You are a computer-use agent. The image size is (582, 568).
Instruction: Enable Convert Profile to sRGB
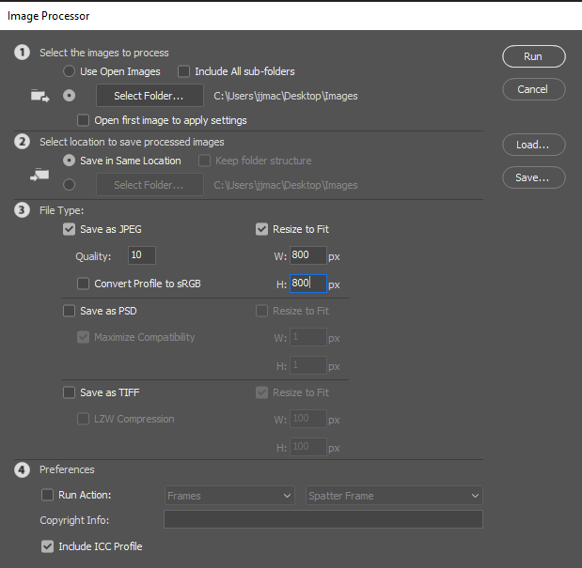(x=84, y=284)
